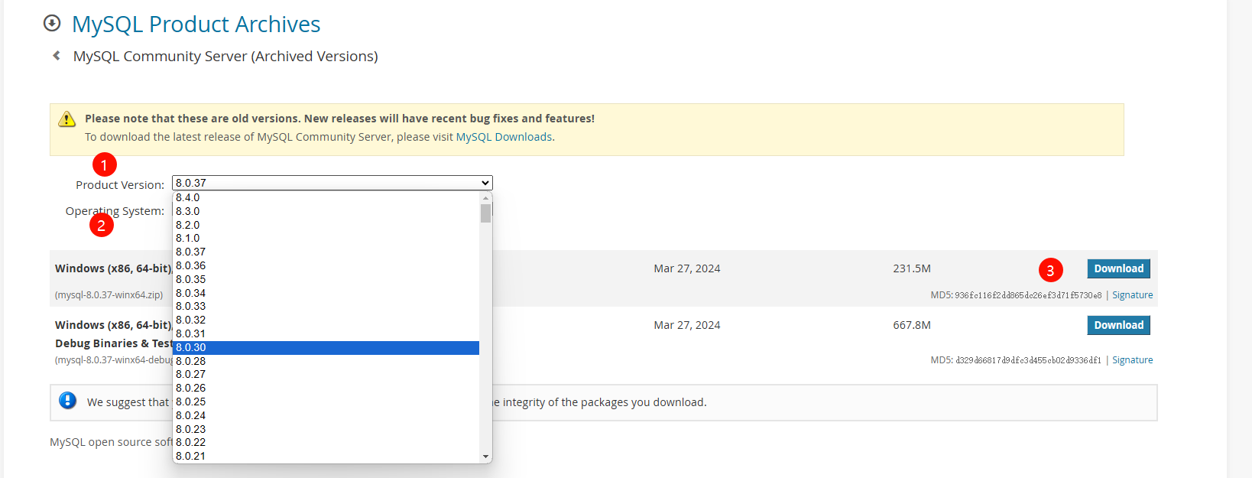
Task: Select version 8.0.24 from list
Action: click(326, 415)
